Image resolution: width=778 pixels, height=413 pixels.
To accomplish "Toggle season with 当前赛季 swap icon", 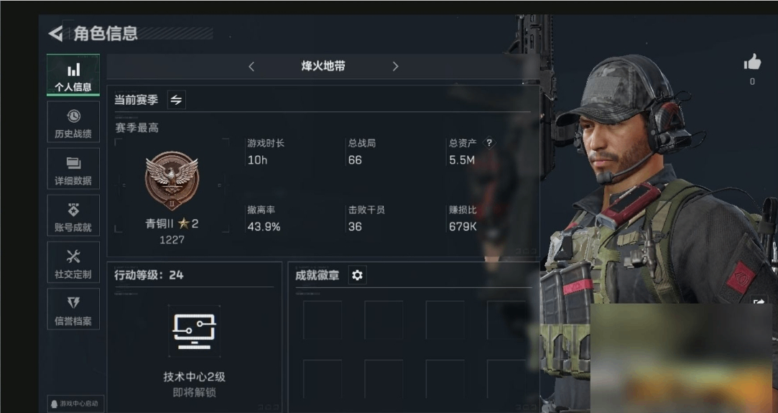I will click(x=176, y=100).
